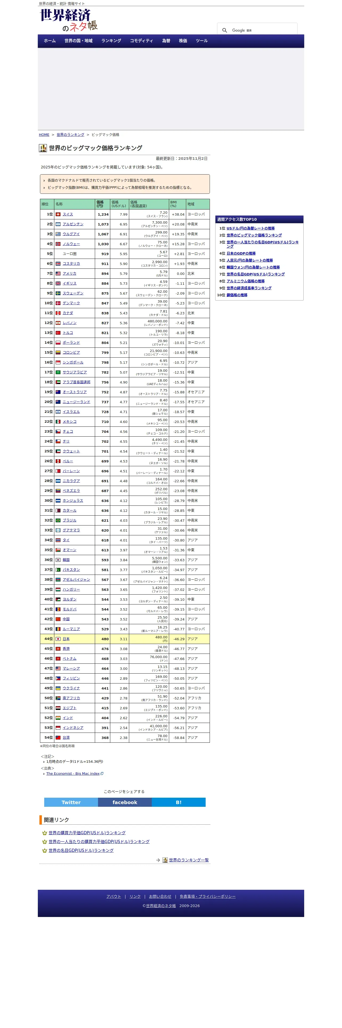Open the 世界のランキング一覧 link

click(x=189, y=860)
